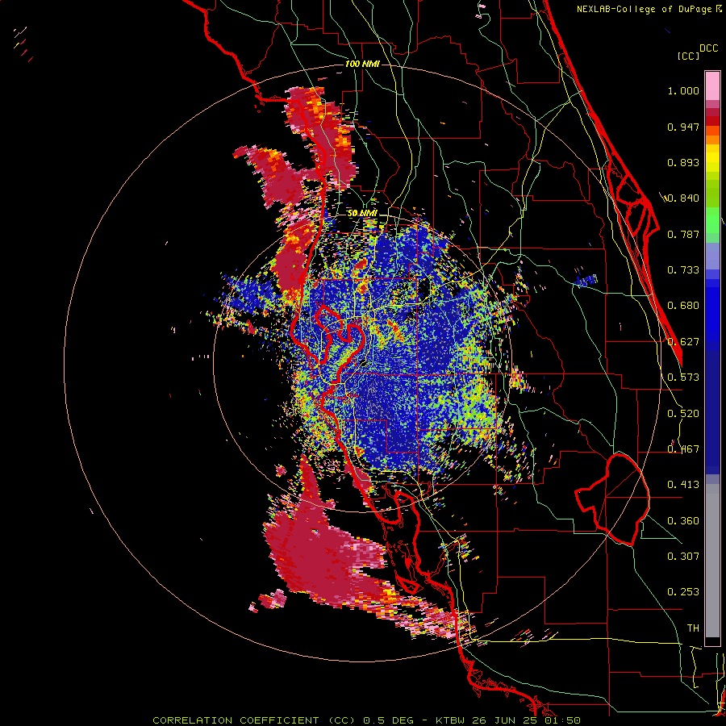Select the 0.467 legend value
Image resolution: width=726 pixels, height=726 pixels.
click(683, 449)
